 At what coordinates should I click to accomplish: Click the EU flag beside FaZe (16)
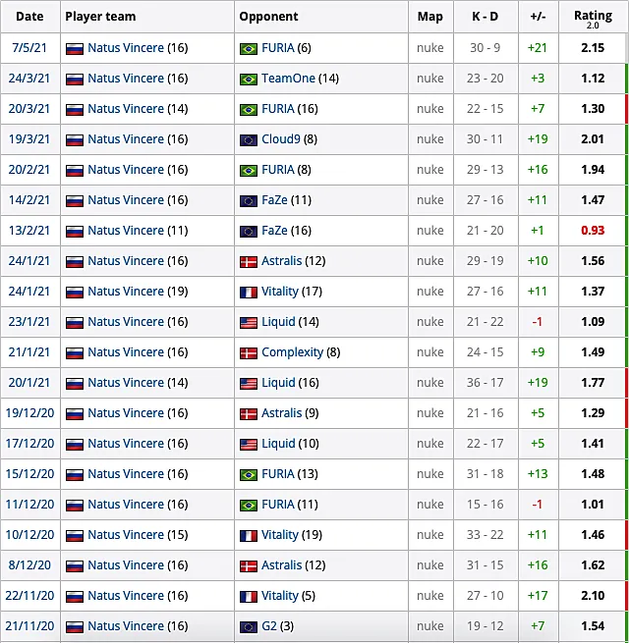click(249, 232)
